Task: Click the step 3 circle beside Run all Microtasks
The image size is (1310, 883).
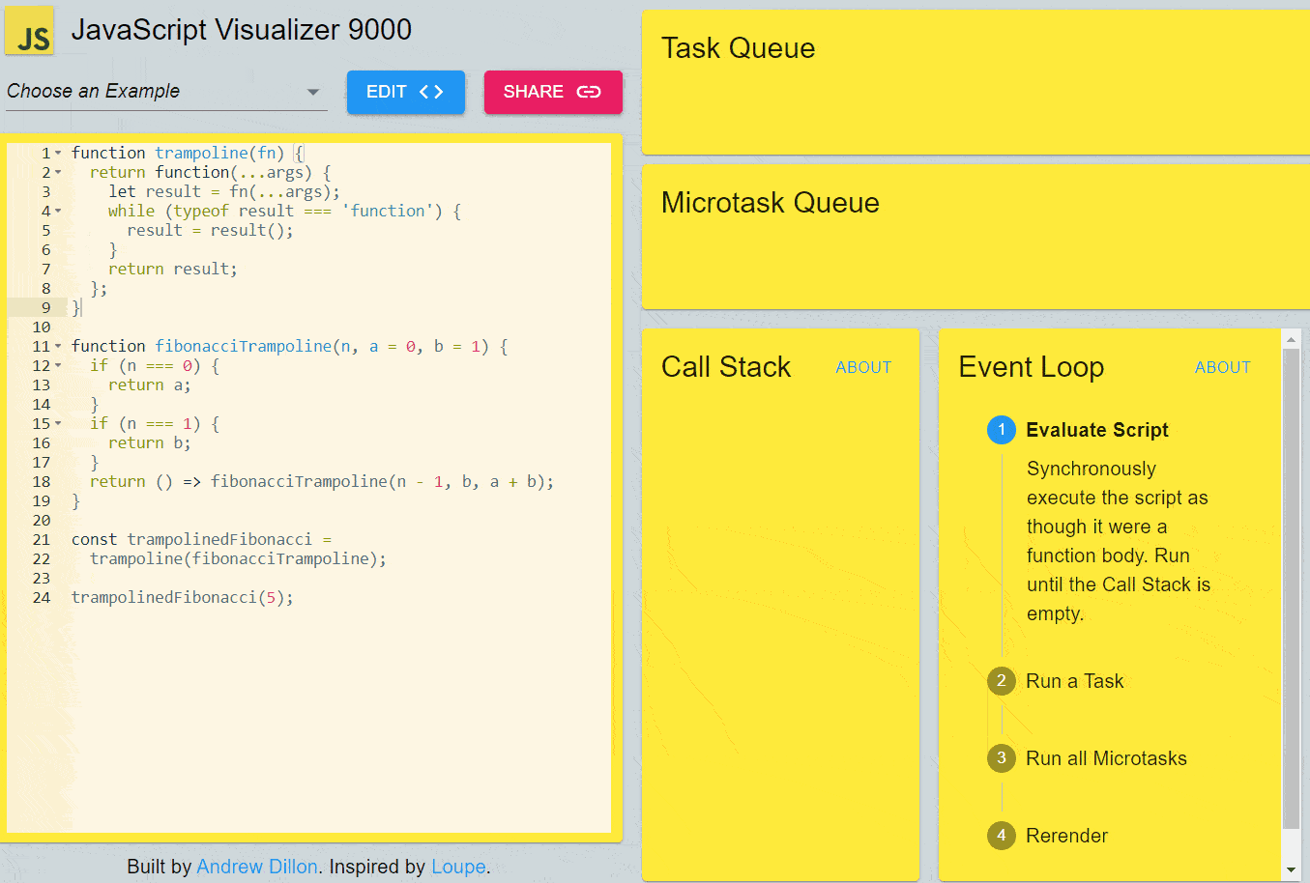Action: (x=1002, y=758)
